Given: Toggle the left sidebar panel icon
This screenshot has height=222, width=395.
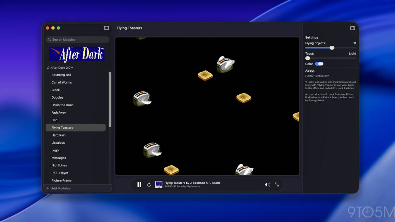Looking at the screenshot, I should 106,28.
